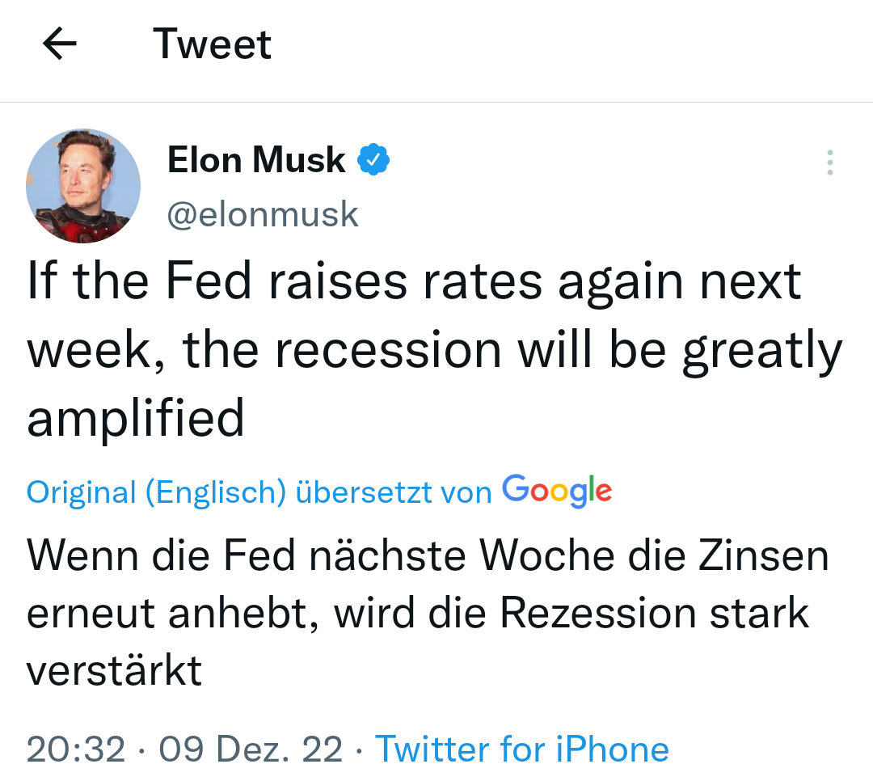Image resolution: width=873 pixels, height=781 pixels.
Task: Click the 'übersetzt von' label
Action: pos(394,492)
